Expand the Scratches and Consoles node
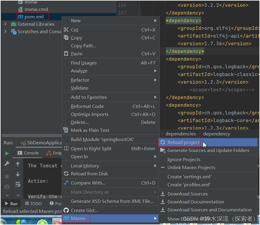This screenshot has height=225, width=260. coord(5,32)
